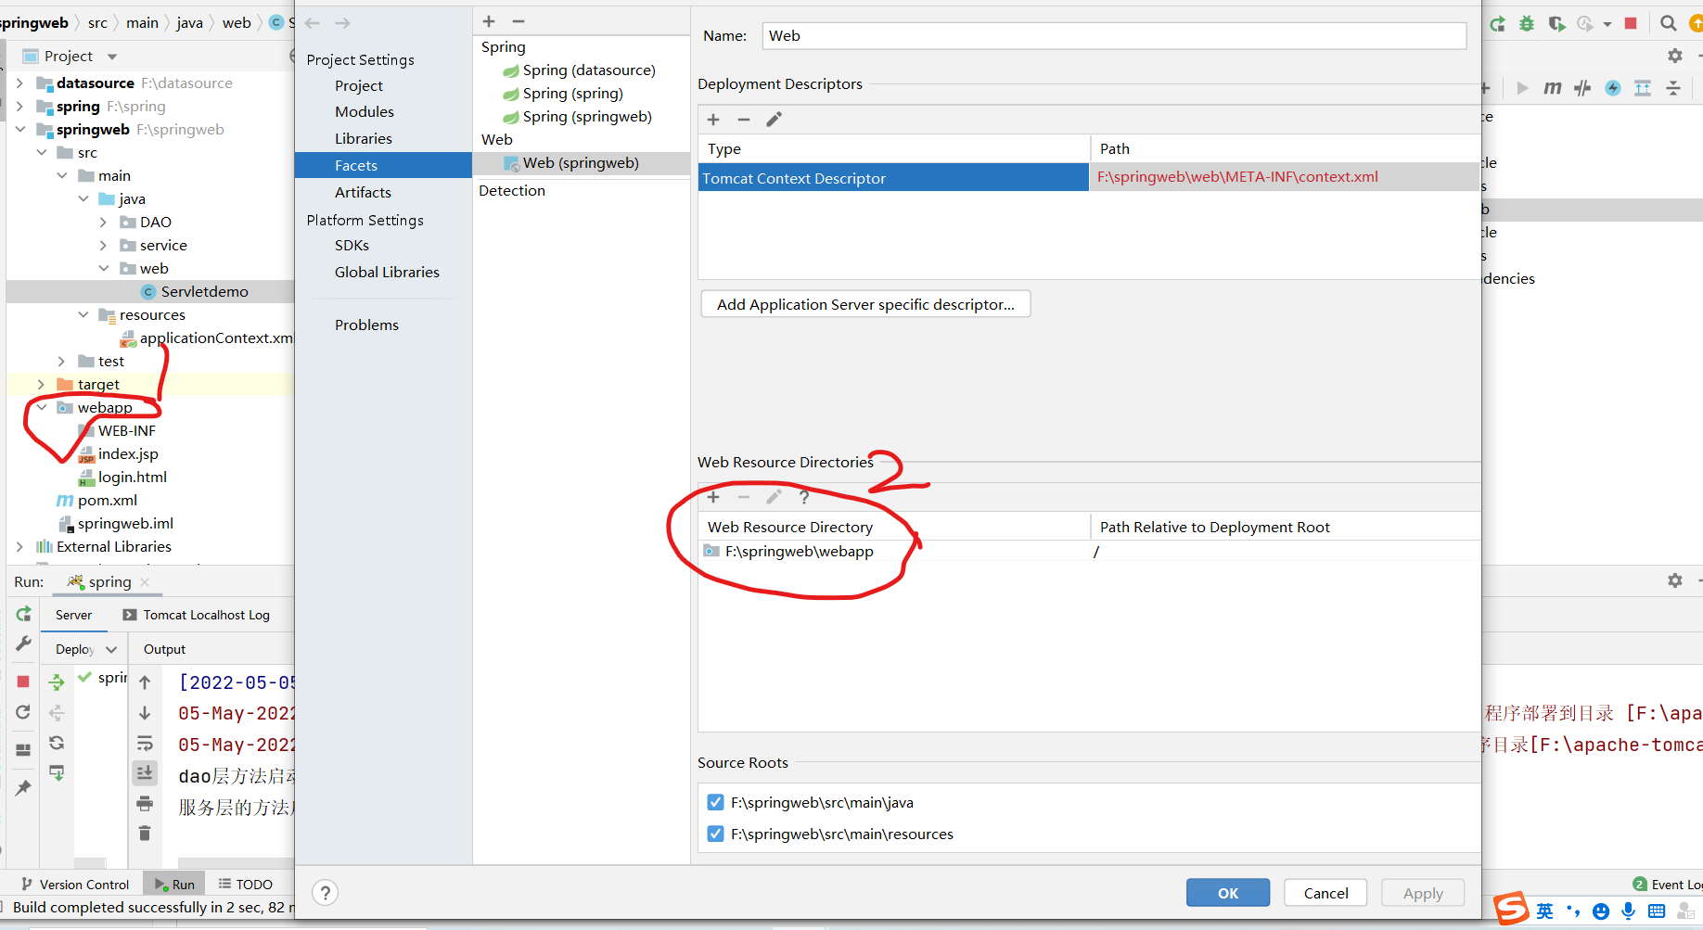The image size is (1703, 930).
Task: Open the Maven panel gear settings
Action: click(1675, 56)
